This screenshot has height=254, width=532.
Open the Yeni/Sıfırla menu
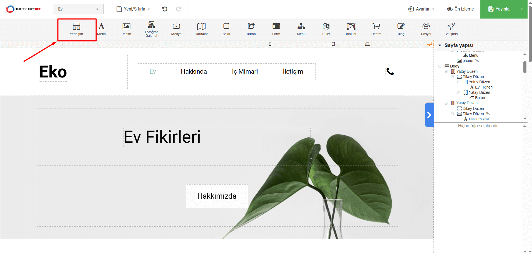coord(133,9)
